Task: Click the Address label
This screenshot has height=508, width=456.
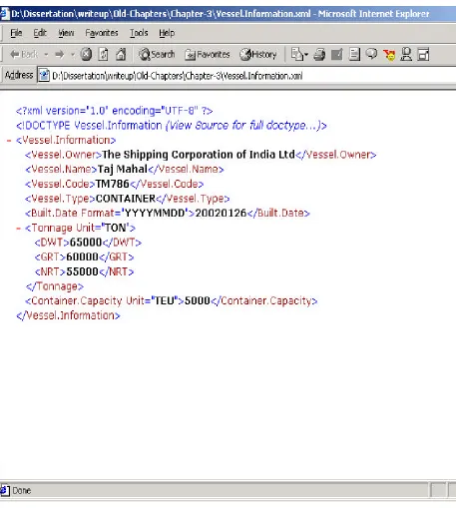Action: (19, 75)
